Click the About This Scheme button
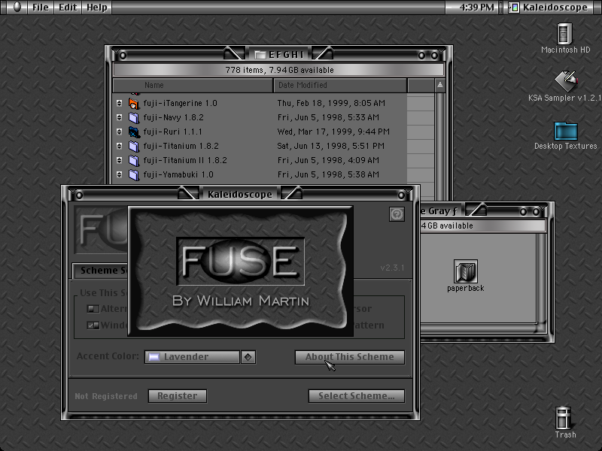 (350, 357)
